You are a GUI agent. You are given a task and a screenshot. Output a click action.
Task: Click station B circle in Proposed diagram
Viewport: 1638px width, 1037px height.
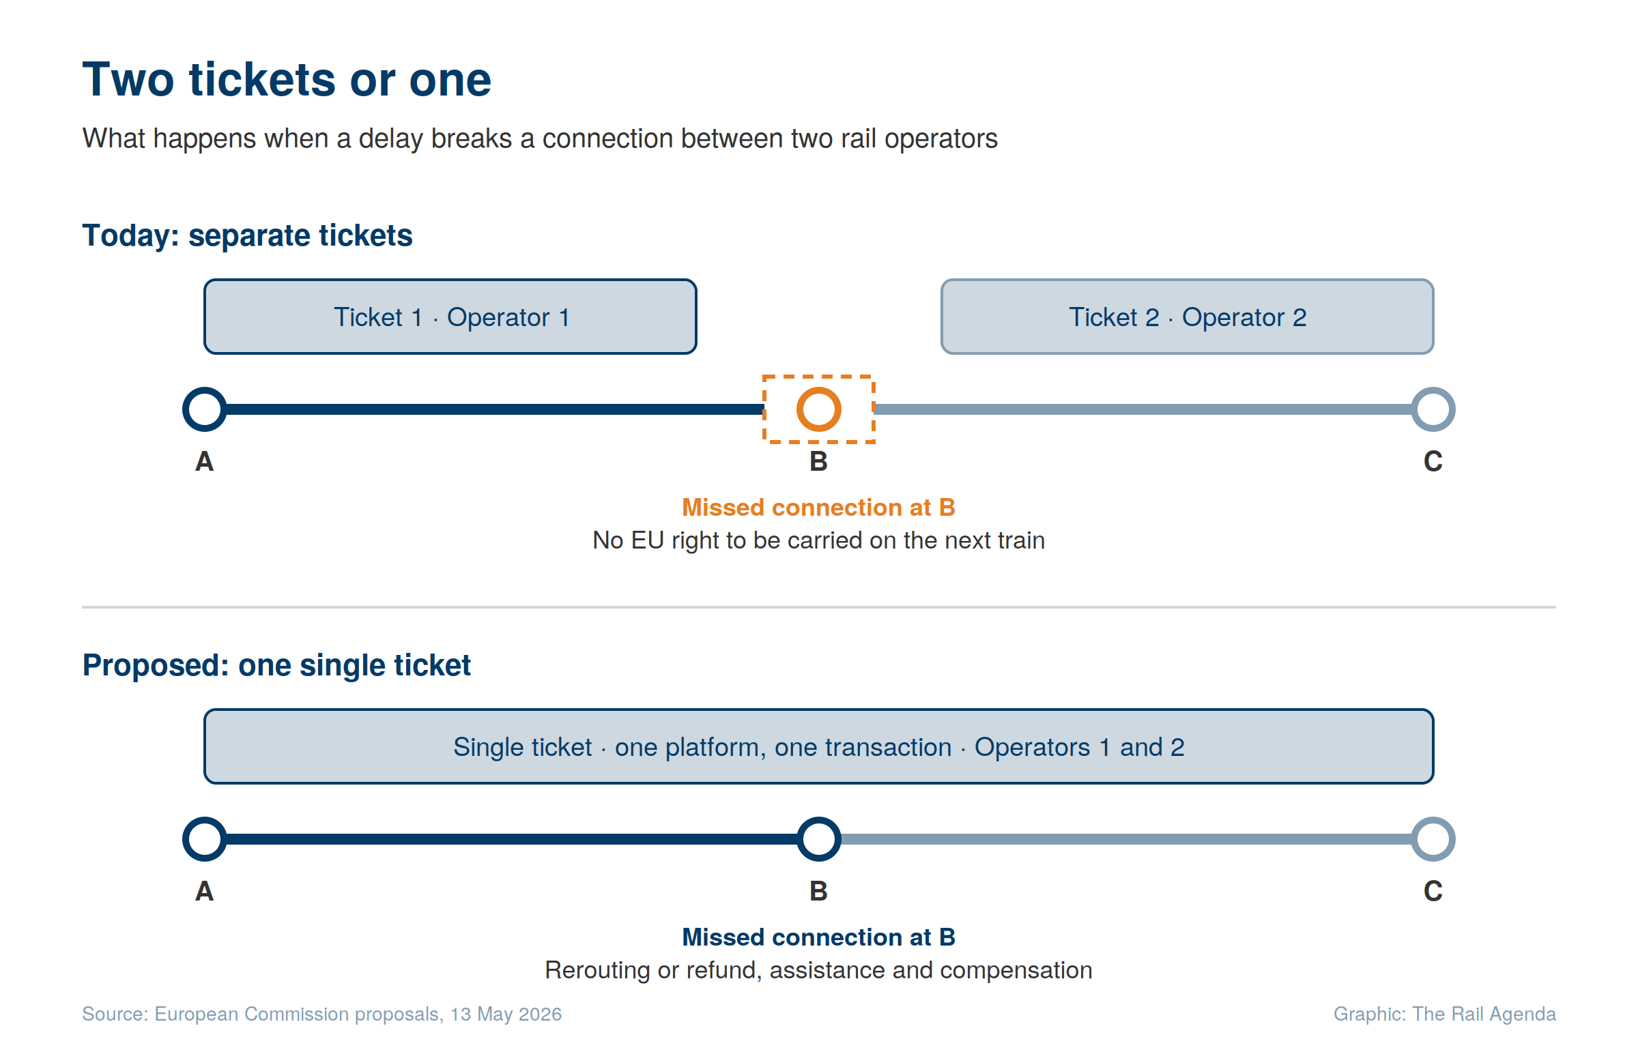[818, 839]
